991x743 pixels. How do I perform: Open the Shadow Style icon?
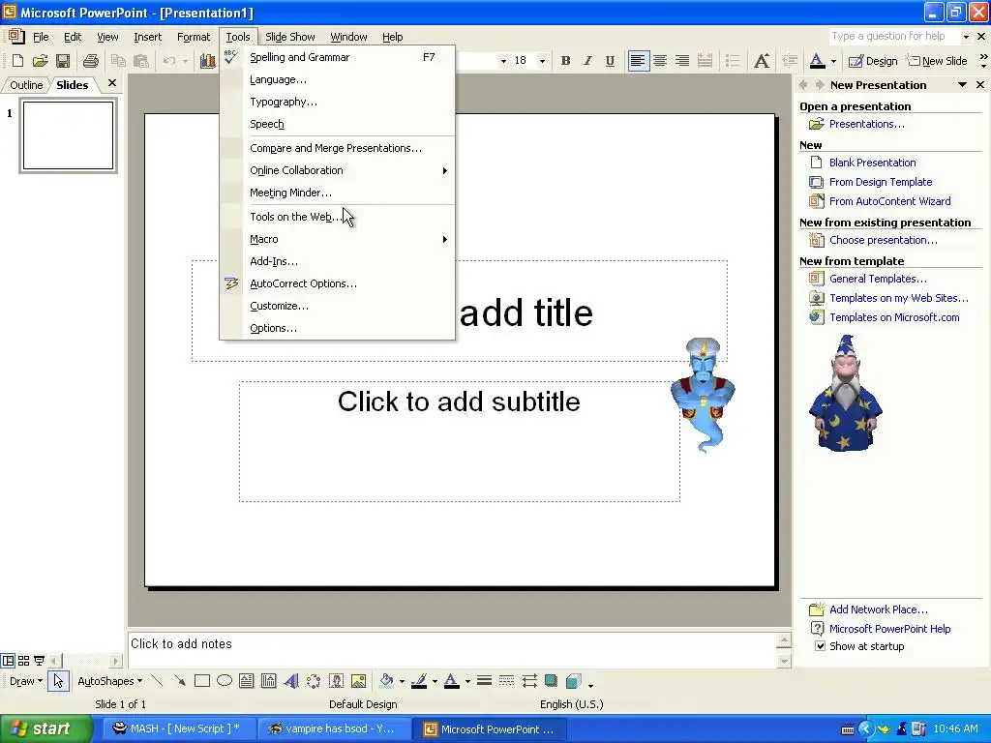[551, 681]
